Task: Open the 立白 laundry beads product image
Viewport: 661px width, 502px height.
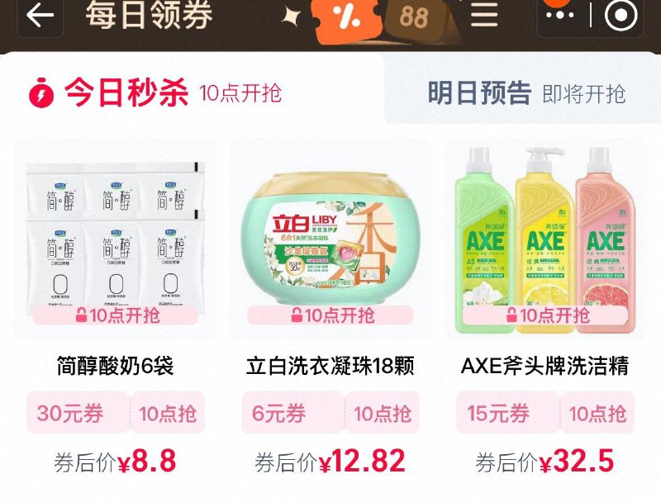Action: pyautogui.click(x=330, y=239)
